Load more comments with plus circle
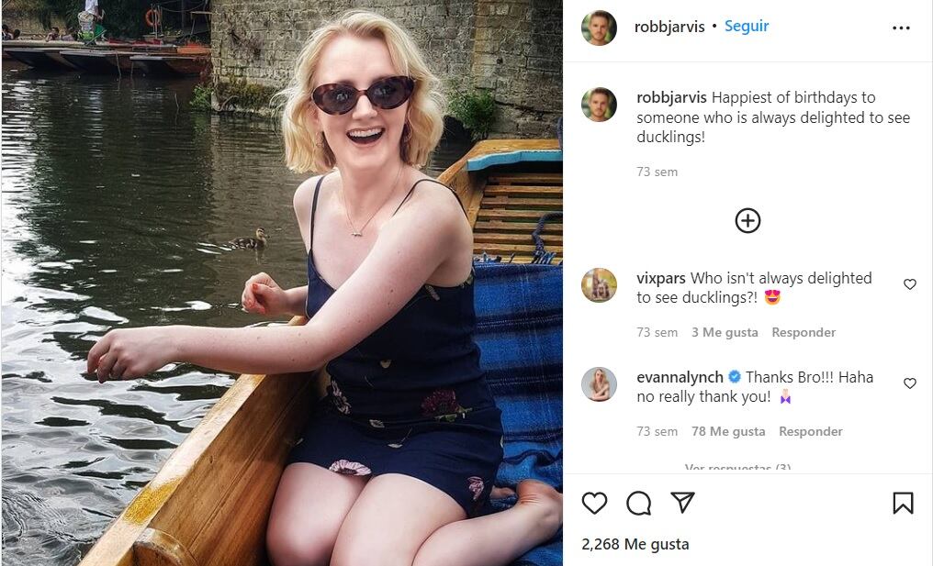The width and height of the screenshot is (933, 566). pyautogui.click(x=748, y=220)
